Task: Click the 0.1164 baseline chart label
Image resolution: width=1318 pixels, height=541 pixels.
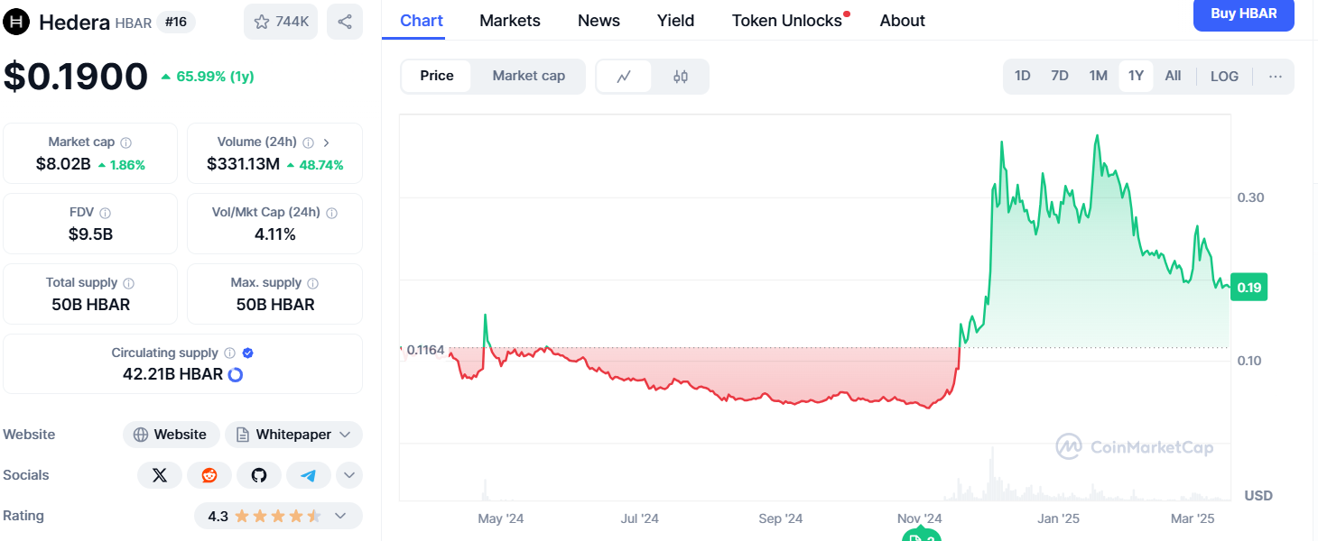Action: [426, 350]
